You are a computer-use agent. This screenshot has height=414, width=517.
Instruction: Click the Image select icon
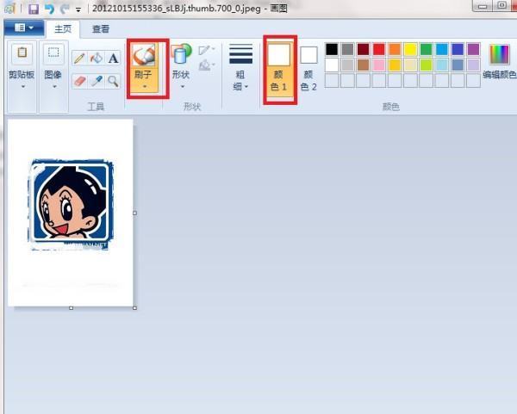tap(53, 53)
